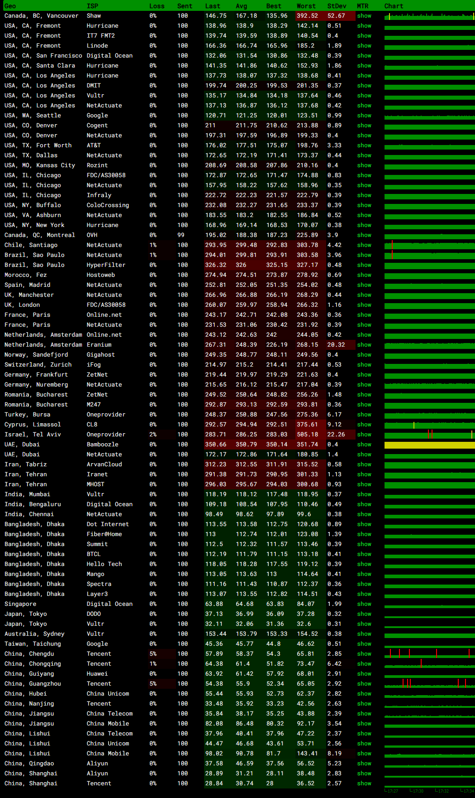Click show for the Kansas City Rozint row
The image size is (475, 798).
(x=364, y=165)
